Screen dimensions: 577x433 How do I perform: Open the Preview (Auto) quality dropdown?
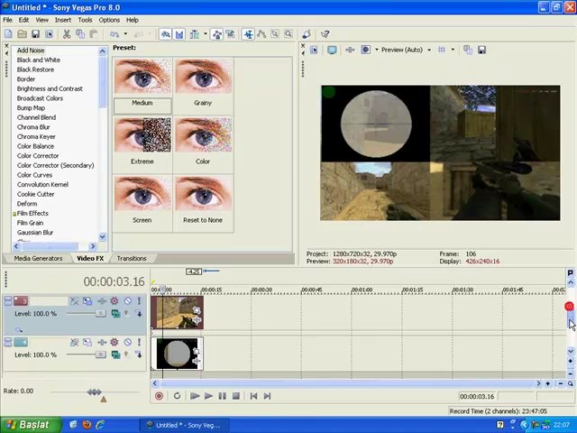406,50
